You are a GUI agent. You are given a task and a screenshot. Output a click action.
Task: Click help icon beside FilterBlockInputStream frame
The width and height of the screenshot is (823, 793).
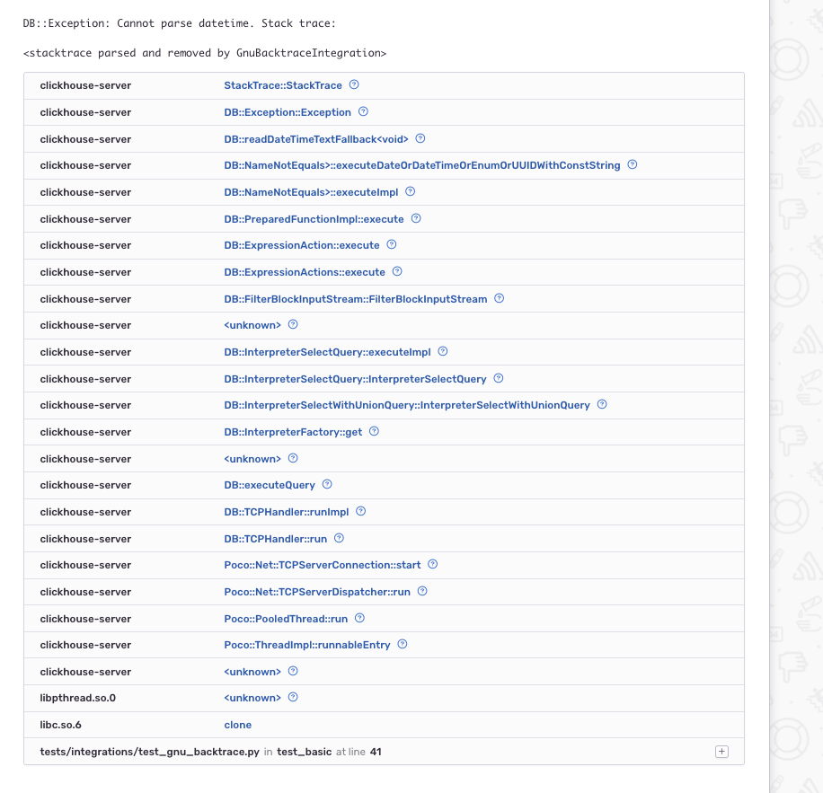(500, 298)
